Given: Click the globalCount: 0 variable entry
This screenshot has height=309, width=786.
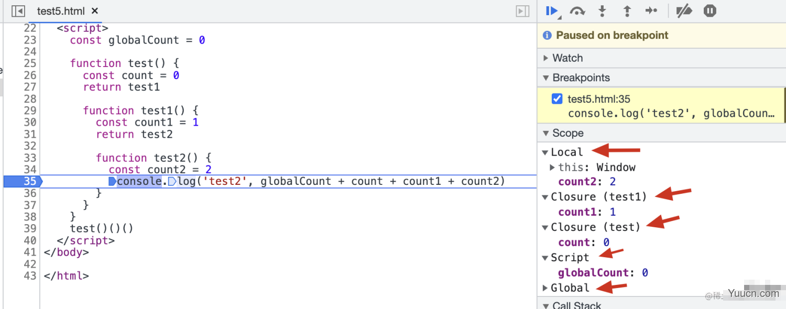Looking at the screenshot, I should coord(603,273).
